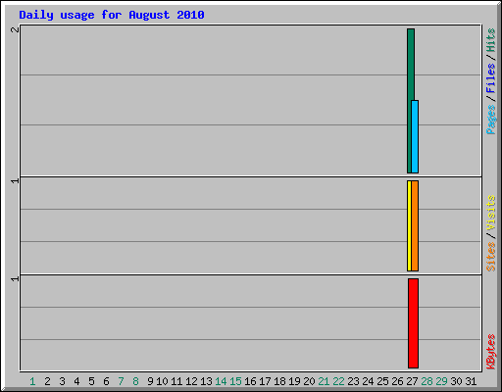Click the 'Sites' legend label
The image size is (502, 392).
(x=490, y=257)
